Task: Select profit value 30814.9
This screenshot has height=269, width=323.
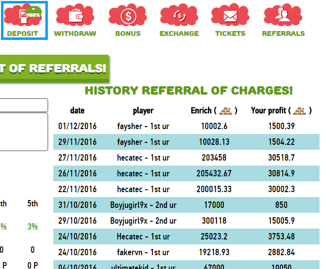Action: click(282, 173)
